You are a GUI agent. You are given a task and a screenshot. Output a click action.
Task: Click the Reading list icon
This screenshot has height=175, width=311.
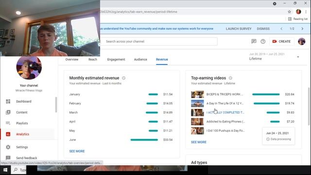(x=290, y=19)
